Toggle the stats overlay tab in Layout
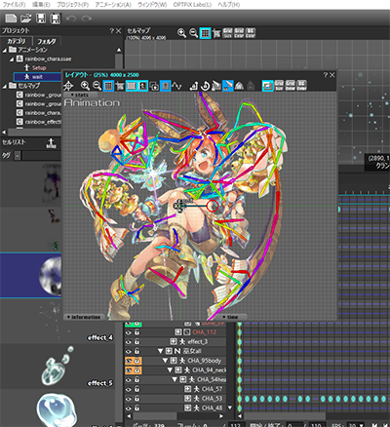This screenshot has height=427, width=390. coord(81,95)
